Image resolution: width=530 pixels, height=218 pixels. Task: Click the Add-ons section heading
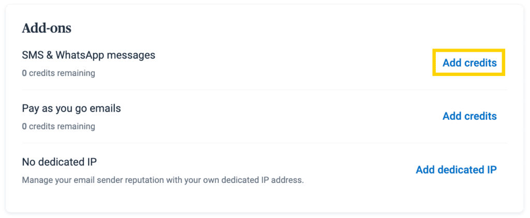tap(47, 28)
